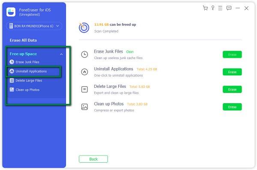Select Free up Space heading
This screenshot has width=257, height=170.
coord(23,54)
